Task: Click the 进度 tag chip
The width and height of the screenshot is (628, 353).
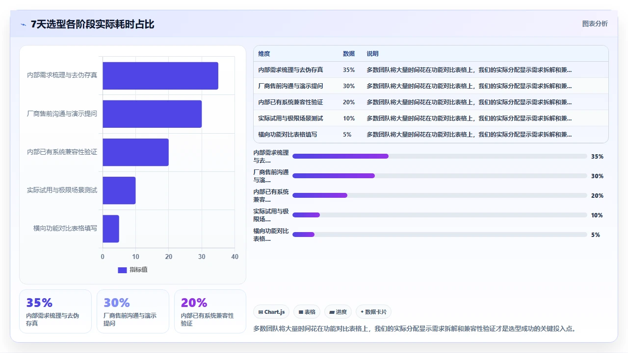Action: coord(338,312)
